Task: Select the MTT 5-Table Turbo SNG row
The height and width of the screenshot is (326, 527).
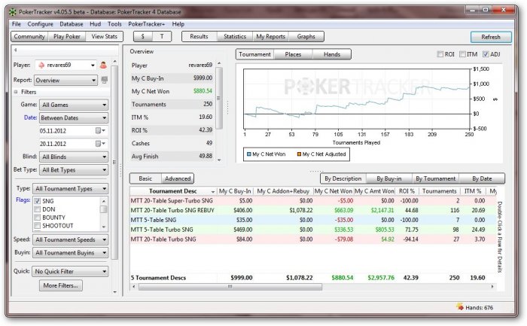Action: (312, 230)
